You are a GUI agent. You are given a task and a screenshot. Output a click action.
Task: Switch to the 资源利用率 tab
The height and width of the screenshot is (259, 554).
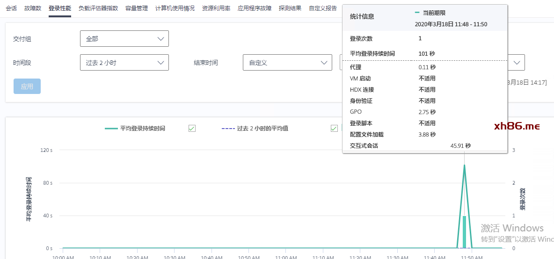coord(216,8)
